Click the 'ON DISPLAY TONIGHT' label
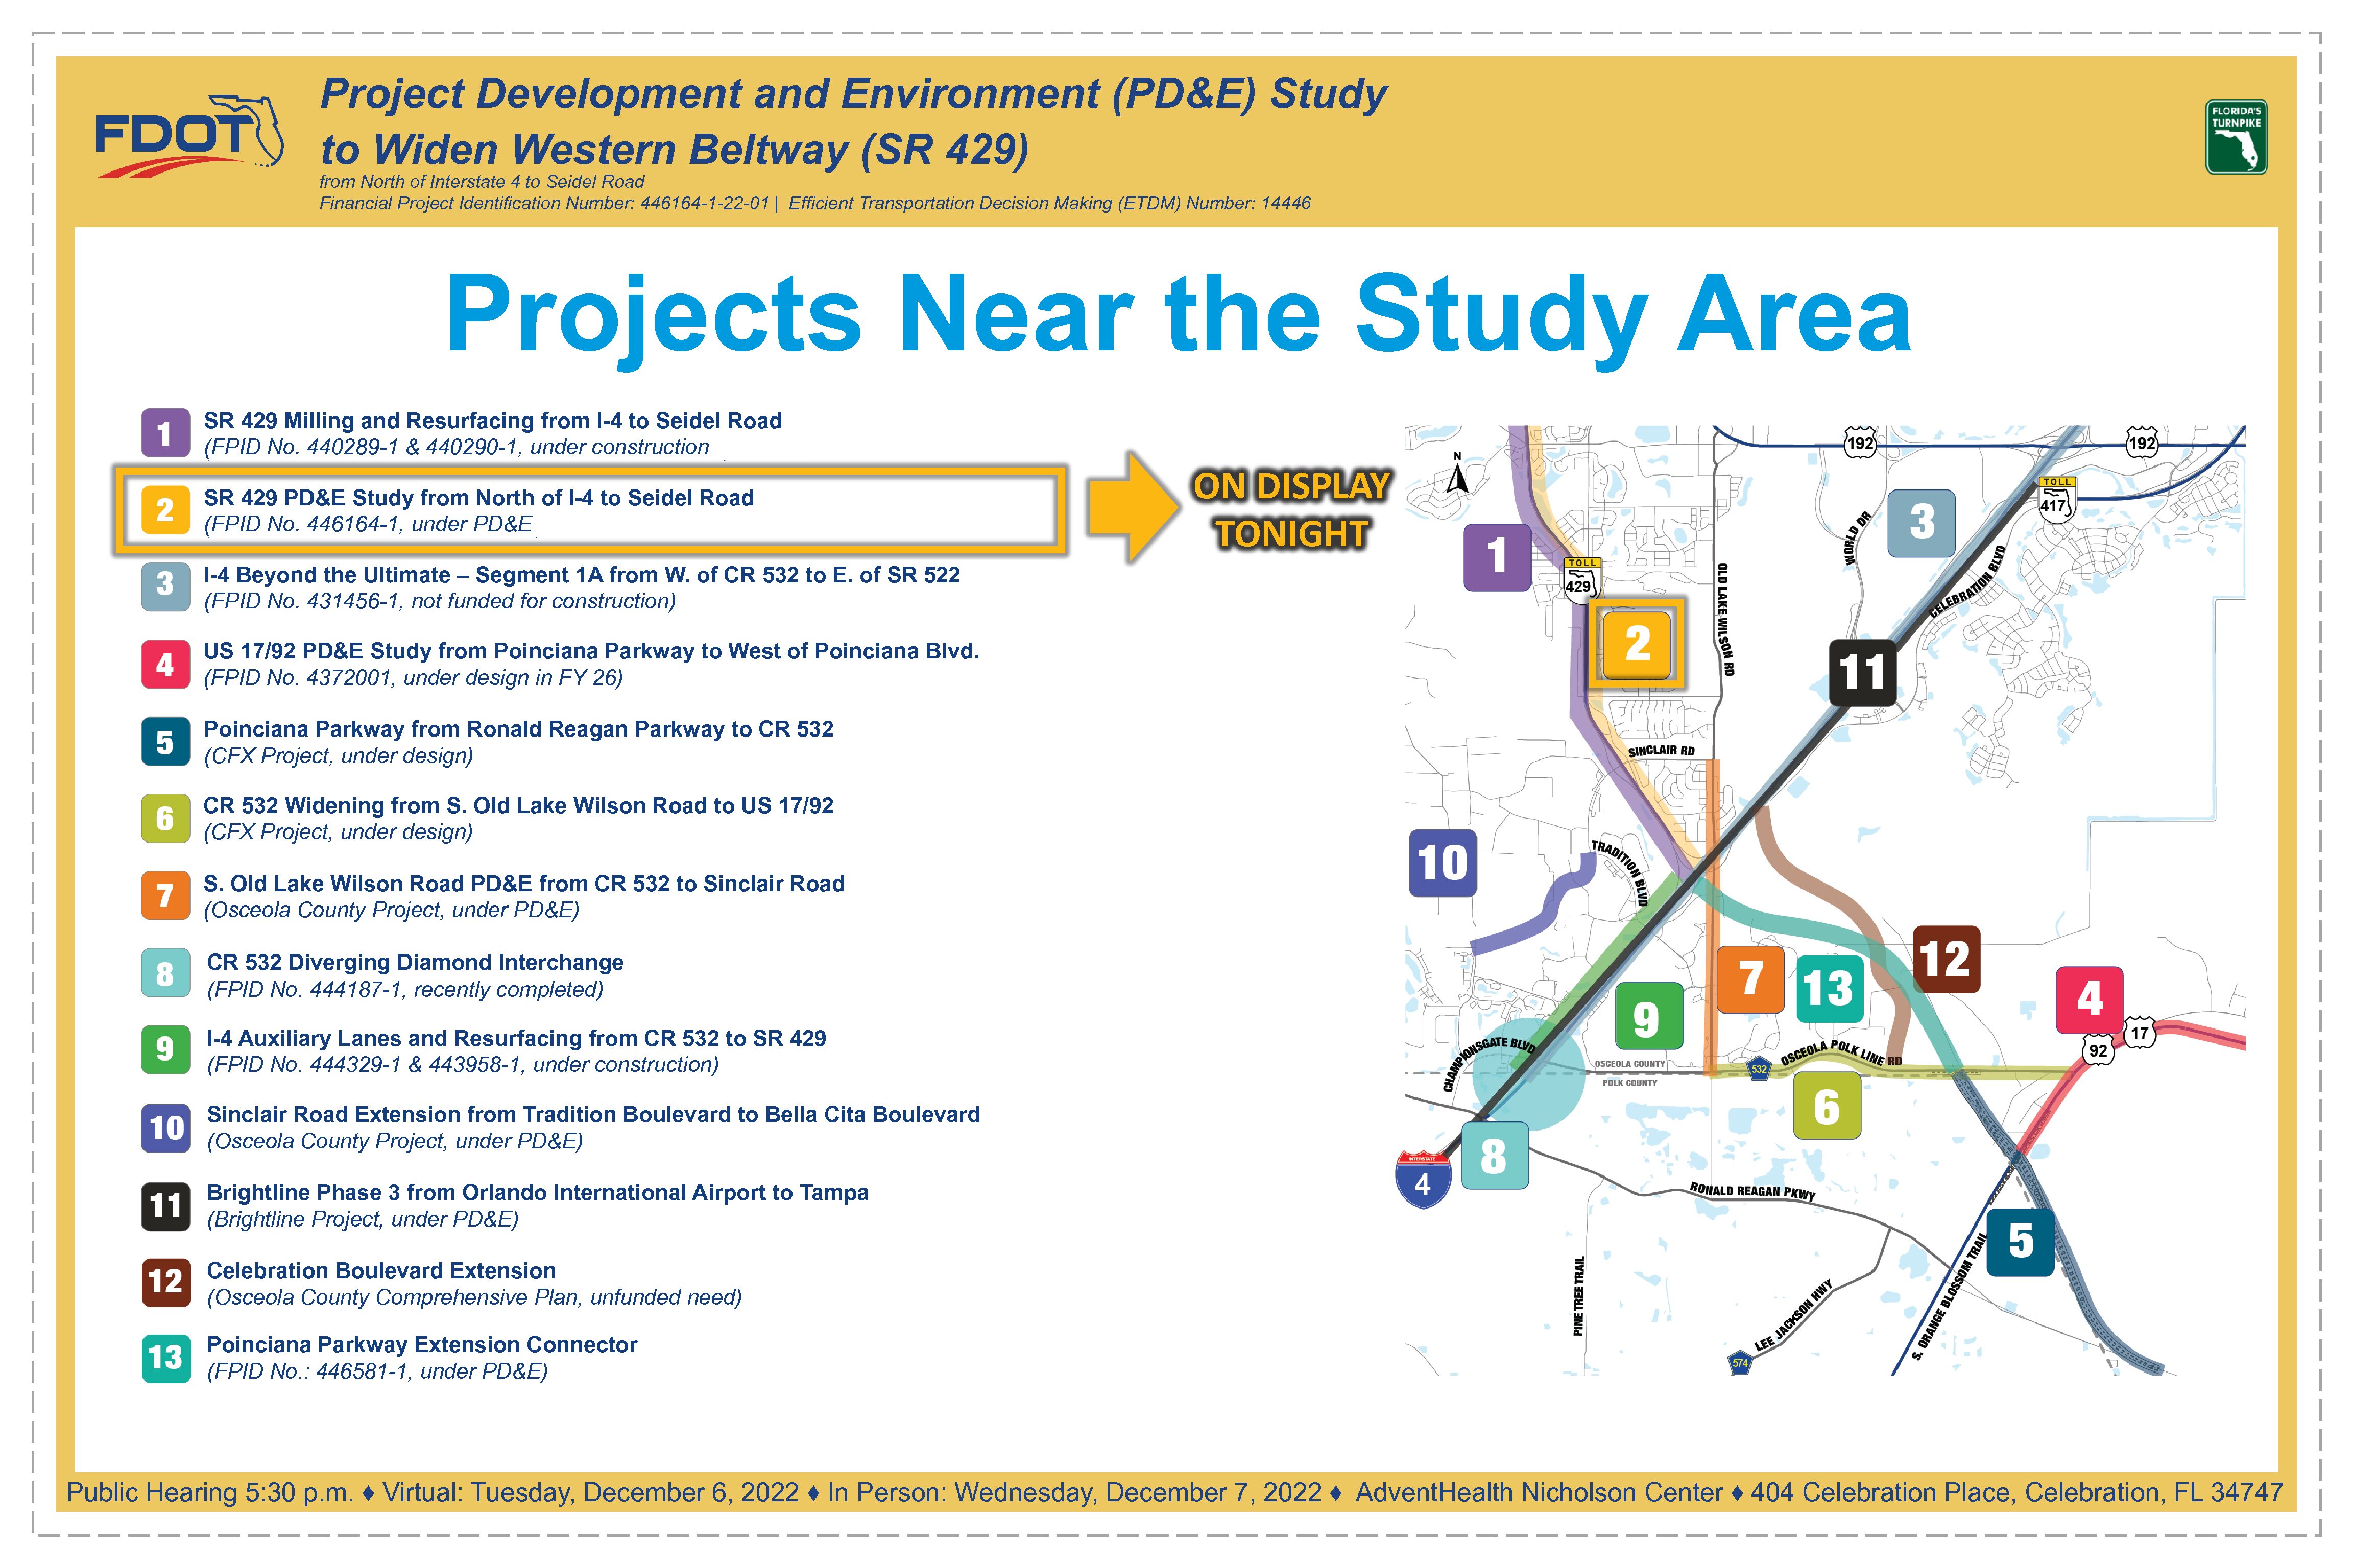Screen dimensions: 2353x1568 (1290, 510)
